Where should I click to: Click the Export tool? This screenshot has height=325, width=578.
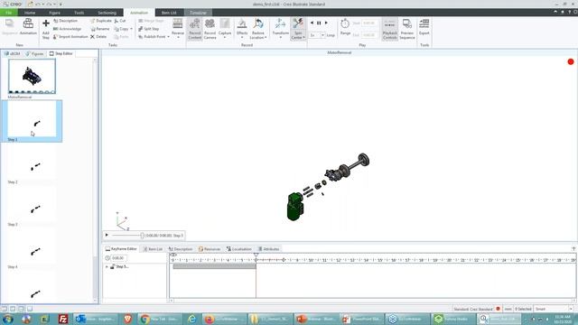(x=424, y=26)
